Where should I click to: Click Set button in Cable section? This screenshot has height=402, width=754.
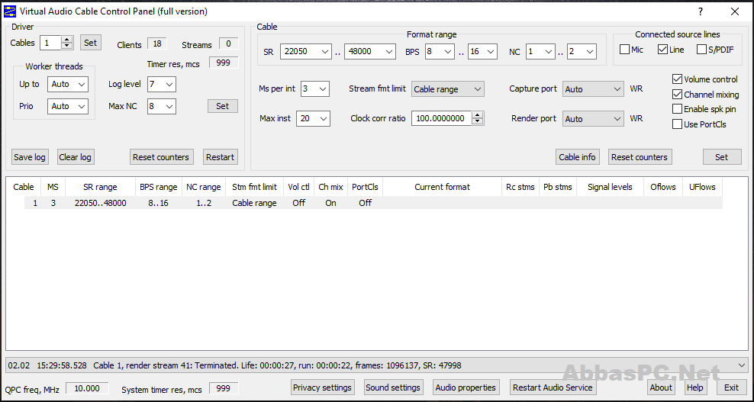[x=722, y=157]
